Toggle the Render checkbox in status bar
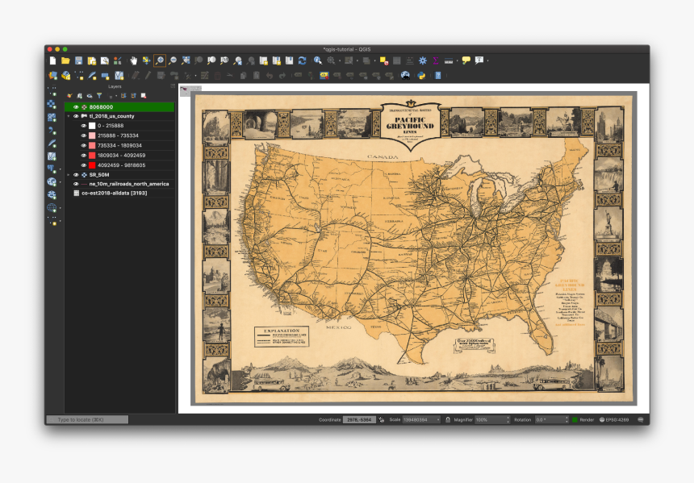Viewport: 694px width, 483px height. pyautogui.click(x=575, y=419)
